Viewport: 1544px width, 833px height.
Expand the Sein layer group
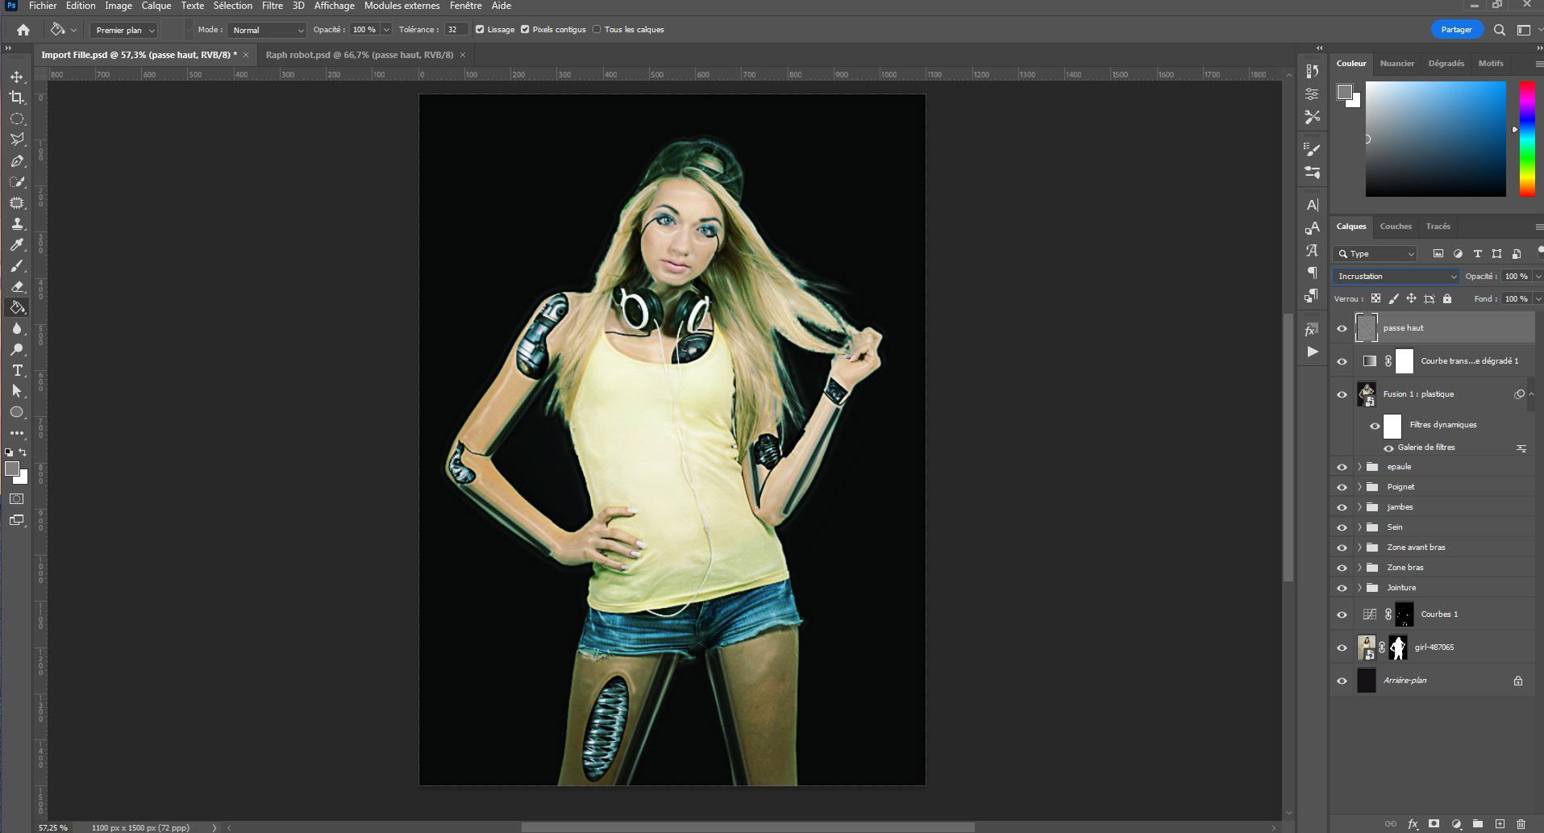1359,527
